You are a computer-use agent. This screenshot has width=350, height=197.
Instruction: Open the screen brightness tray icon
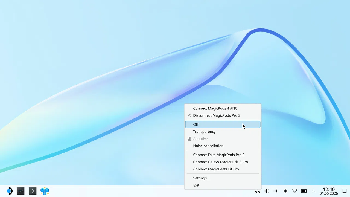click(285, 191)
